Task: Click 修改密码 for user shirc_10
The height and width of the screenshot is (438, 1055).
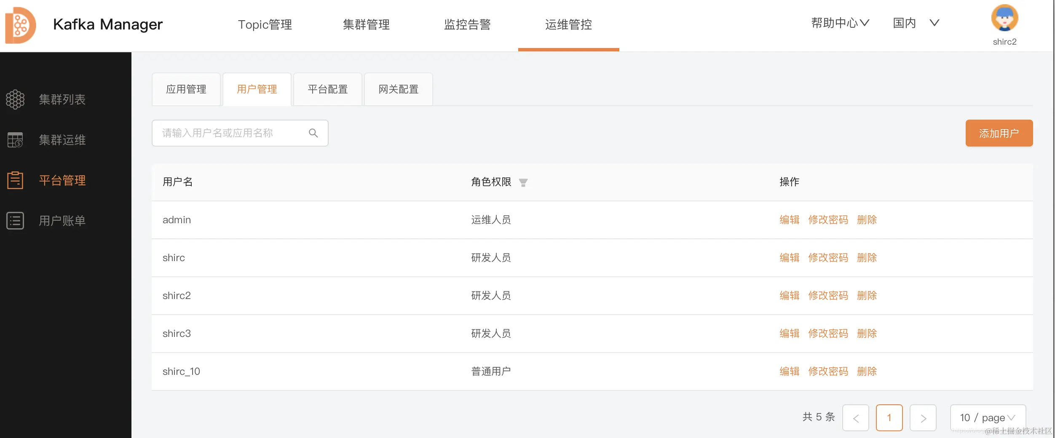Action: 828,371
